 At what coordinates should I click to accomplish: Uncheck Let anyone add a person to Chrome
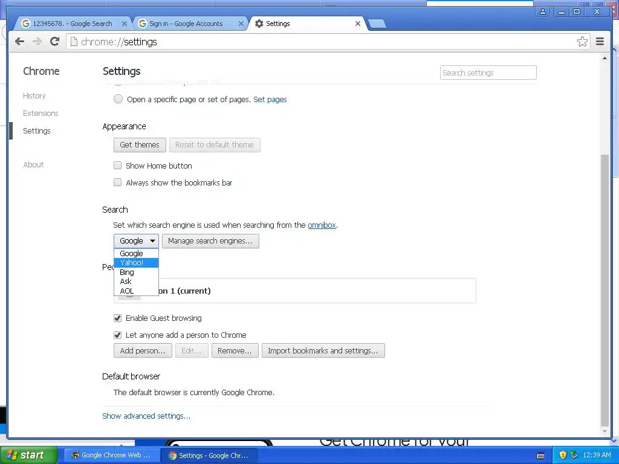pyautogui.click(x=118, y=335)
